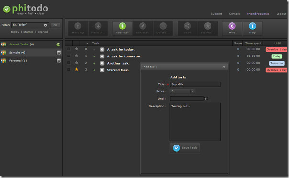Select the 'A task for today.' title text
The image size is (289, 178).
coord(121,49)
